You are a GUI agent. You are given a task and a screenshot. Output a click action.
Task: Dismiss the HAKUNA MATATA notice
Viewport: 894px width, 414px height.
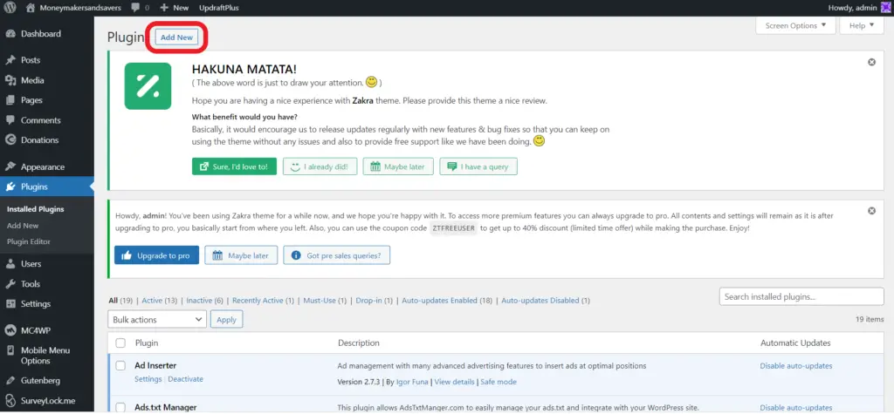click(871, 62)
